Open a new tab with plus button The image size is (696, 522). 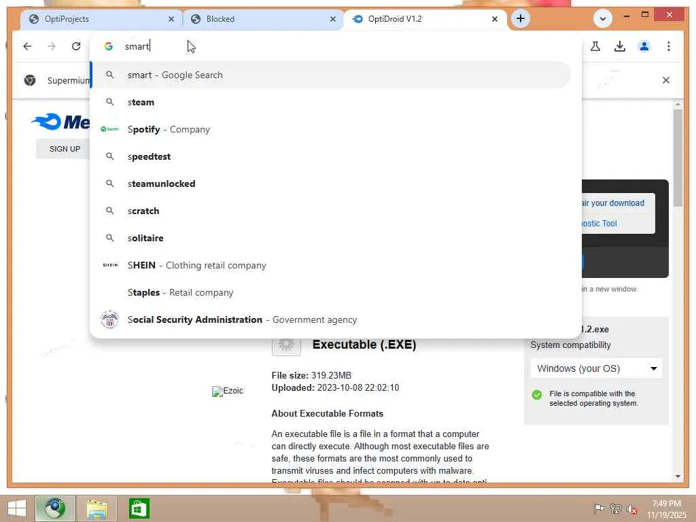pyautogui.click(x=520, y=18)
